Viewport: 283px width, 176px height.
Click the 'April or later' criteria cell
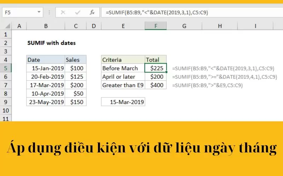point(123,76)
